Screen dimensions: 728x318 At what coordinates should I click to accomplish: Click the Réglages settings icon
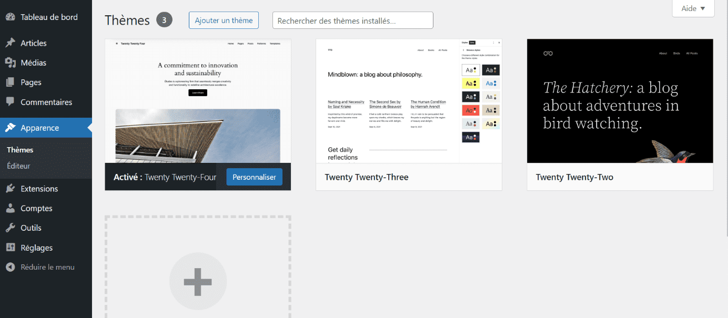[x=10, y=248]
